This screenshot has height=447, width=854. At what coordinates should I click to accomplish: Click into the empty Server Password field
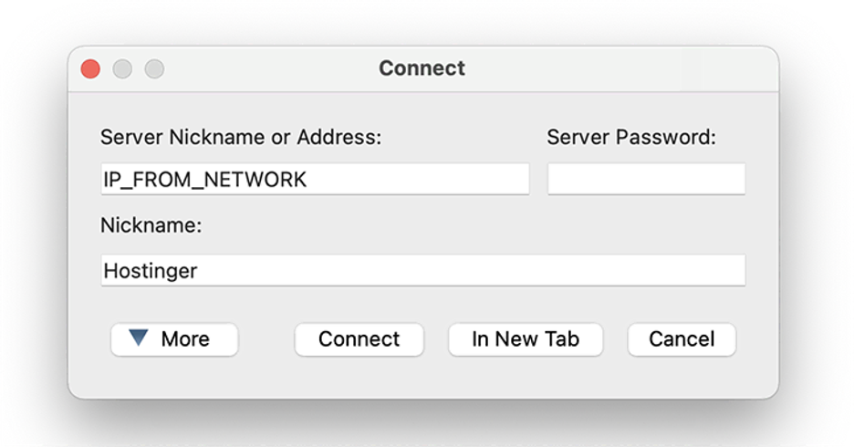click(x=646, y=180)
